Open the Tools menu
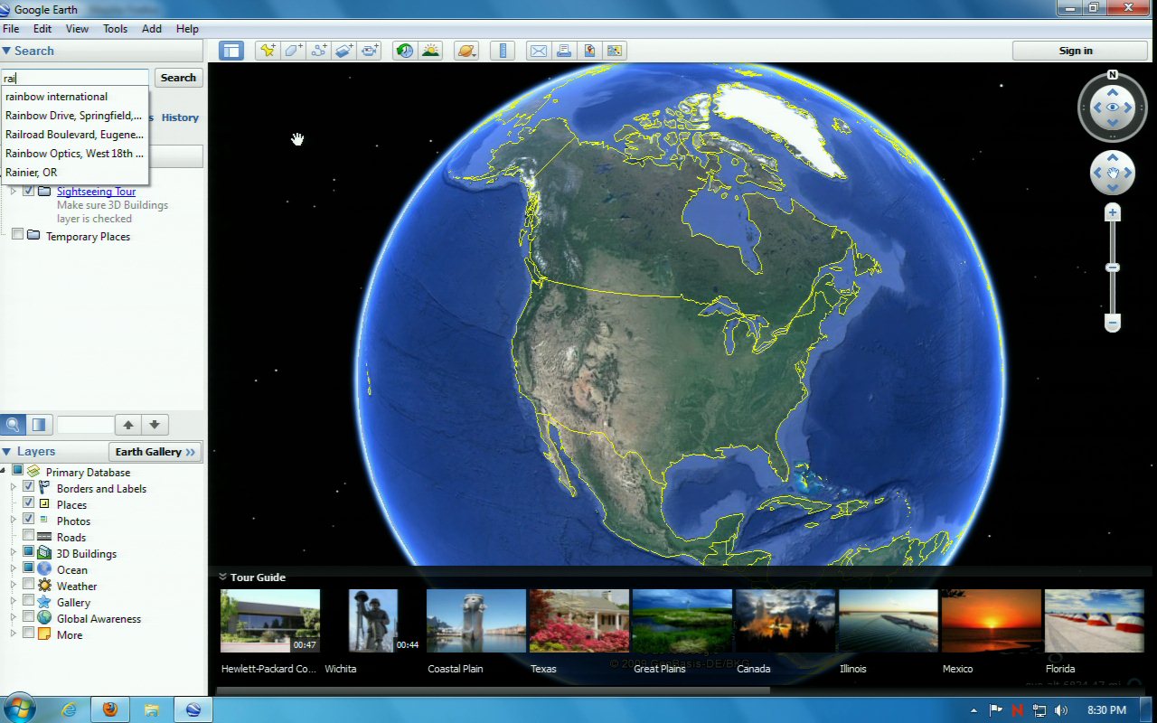Viewport: 1157px width, 723px height. pos(115,29)
